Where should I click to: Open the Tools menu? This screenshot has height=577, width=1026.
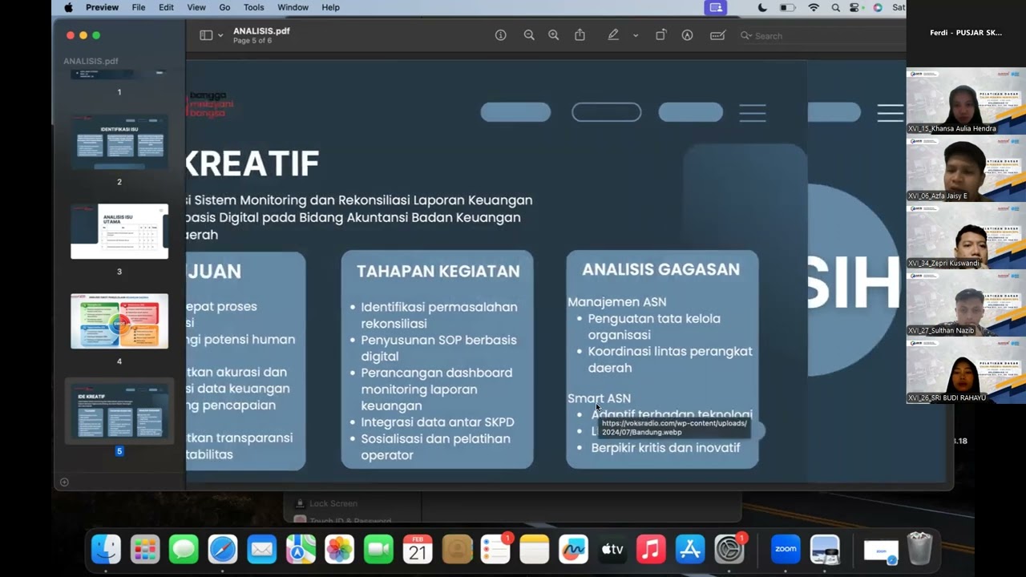[x=254, y=7]
